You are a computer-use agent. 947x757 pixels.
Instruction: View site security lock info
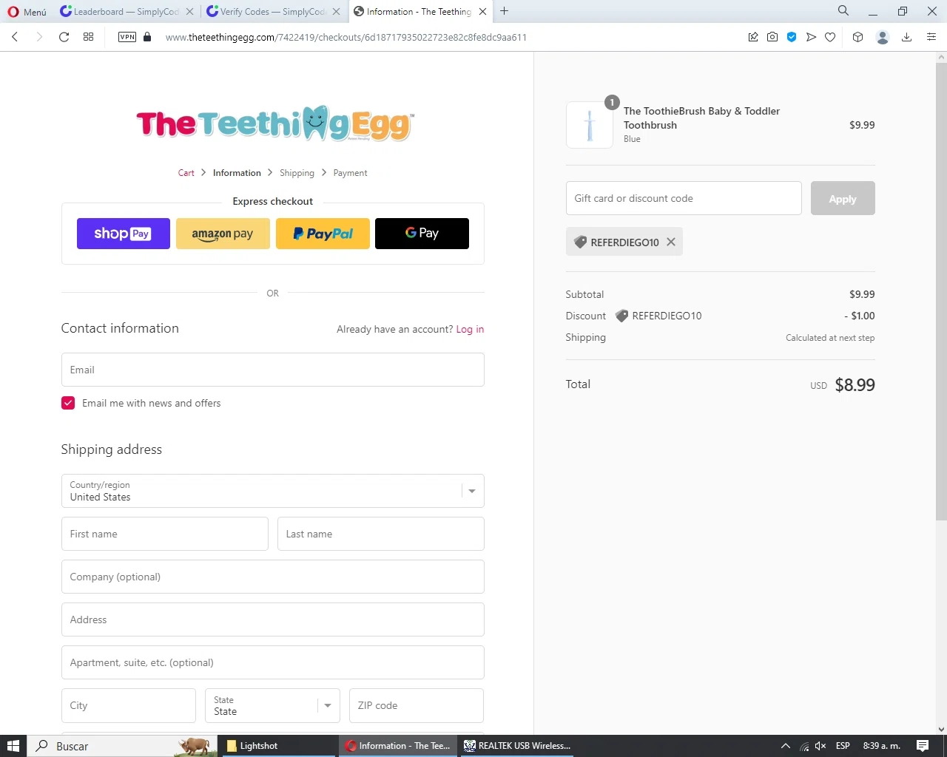coord(147,37)
